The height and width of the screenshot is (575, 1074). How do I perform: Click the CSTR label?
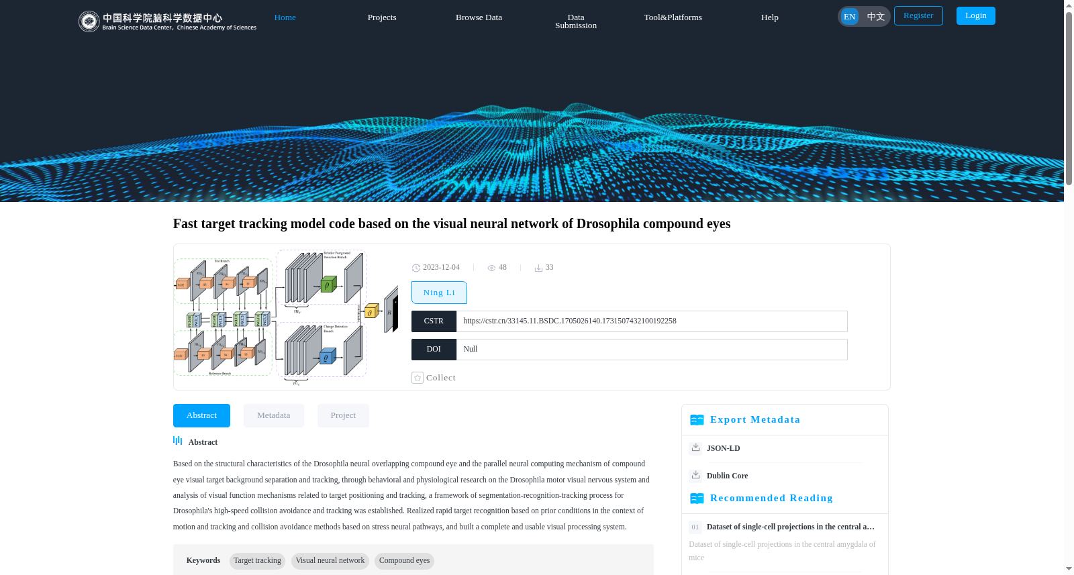434,321
